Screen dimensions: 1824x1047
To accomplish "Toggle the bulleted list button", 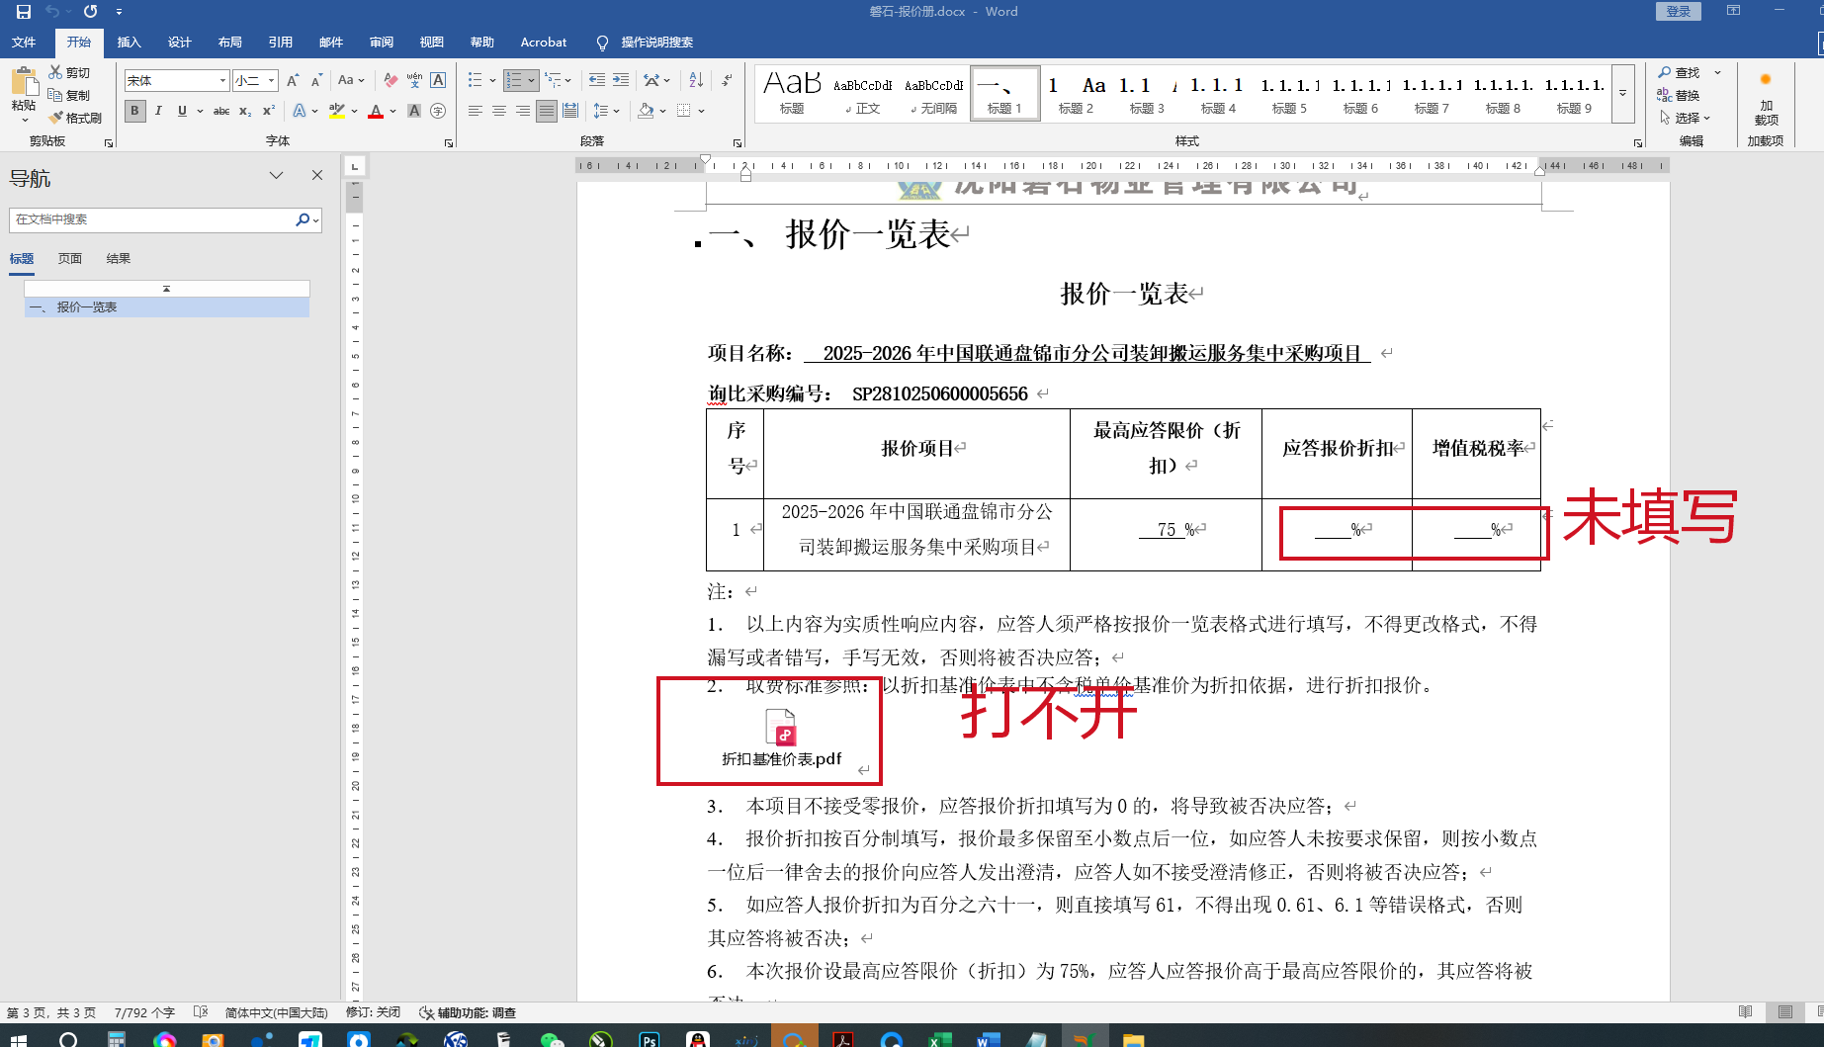I will click(x=475, y=80).
